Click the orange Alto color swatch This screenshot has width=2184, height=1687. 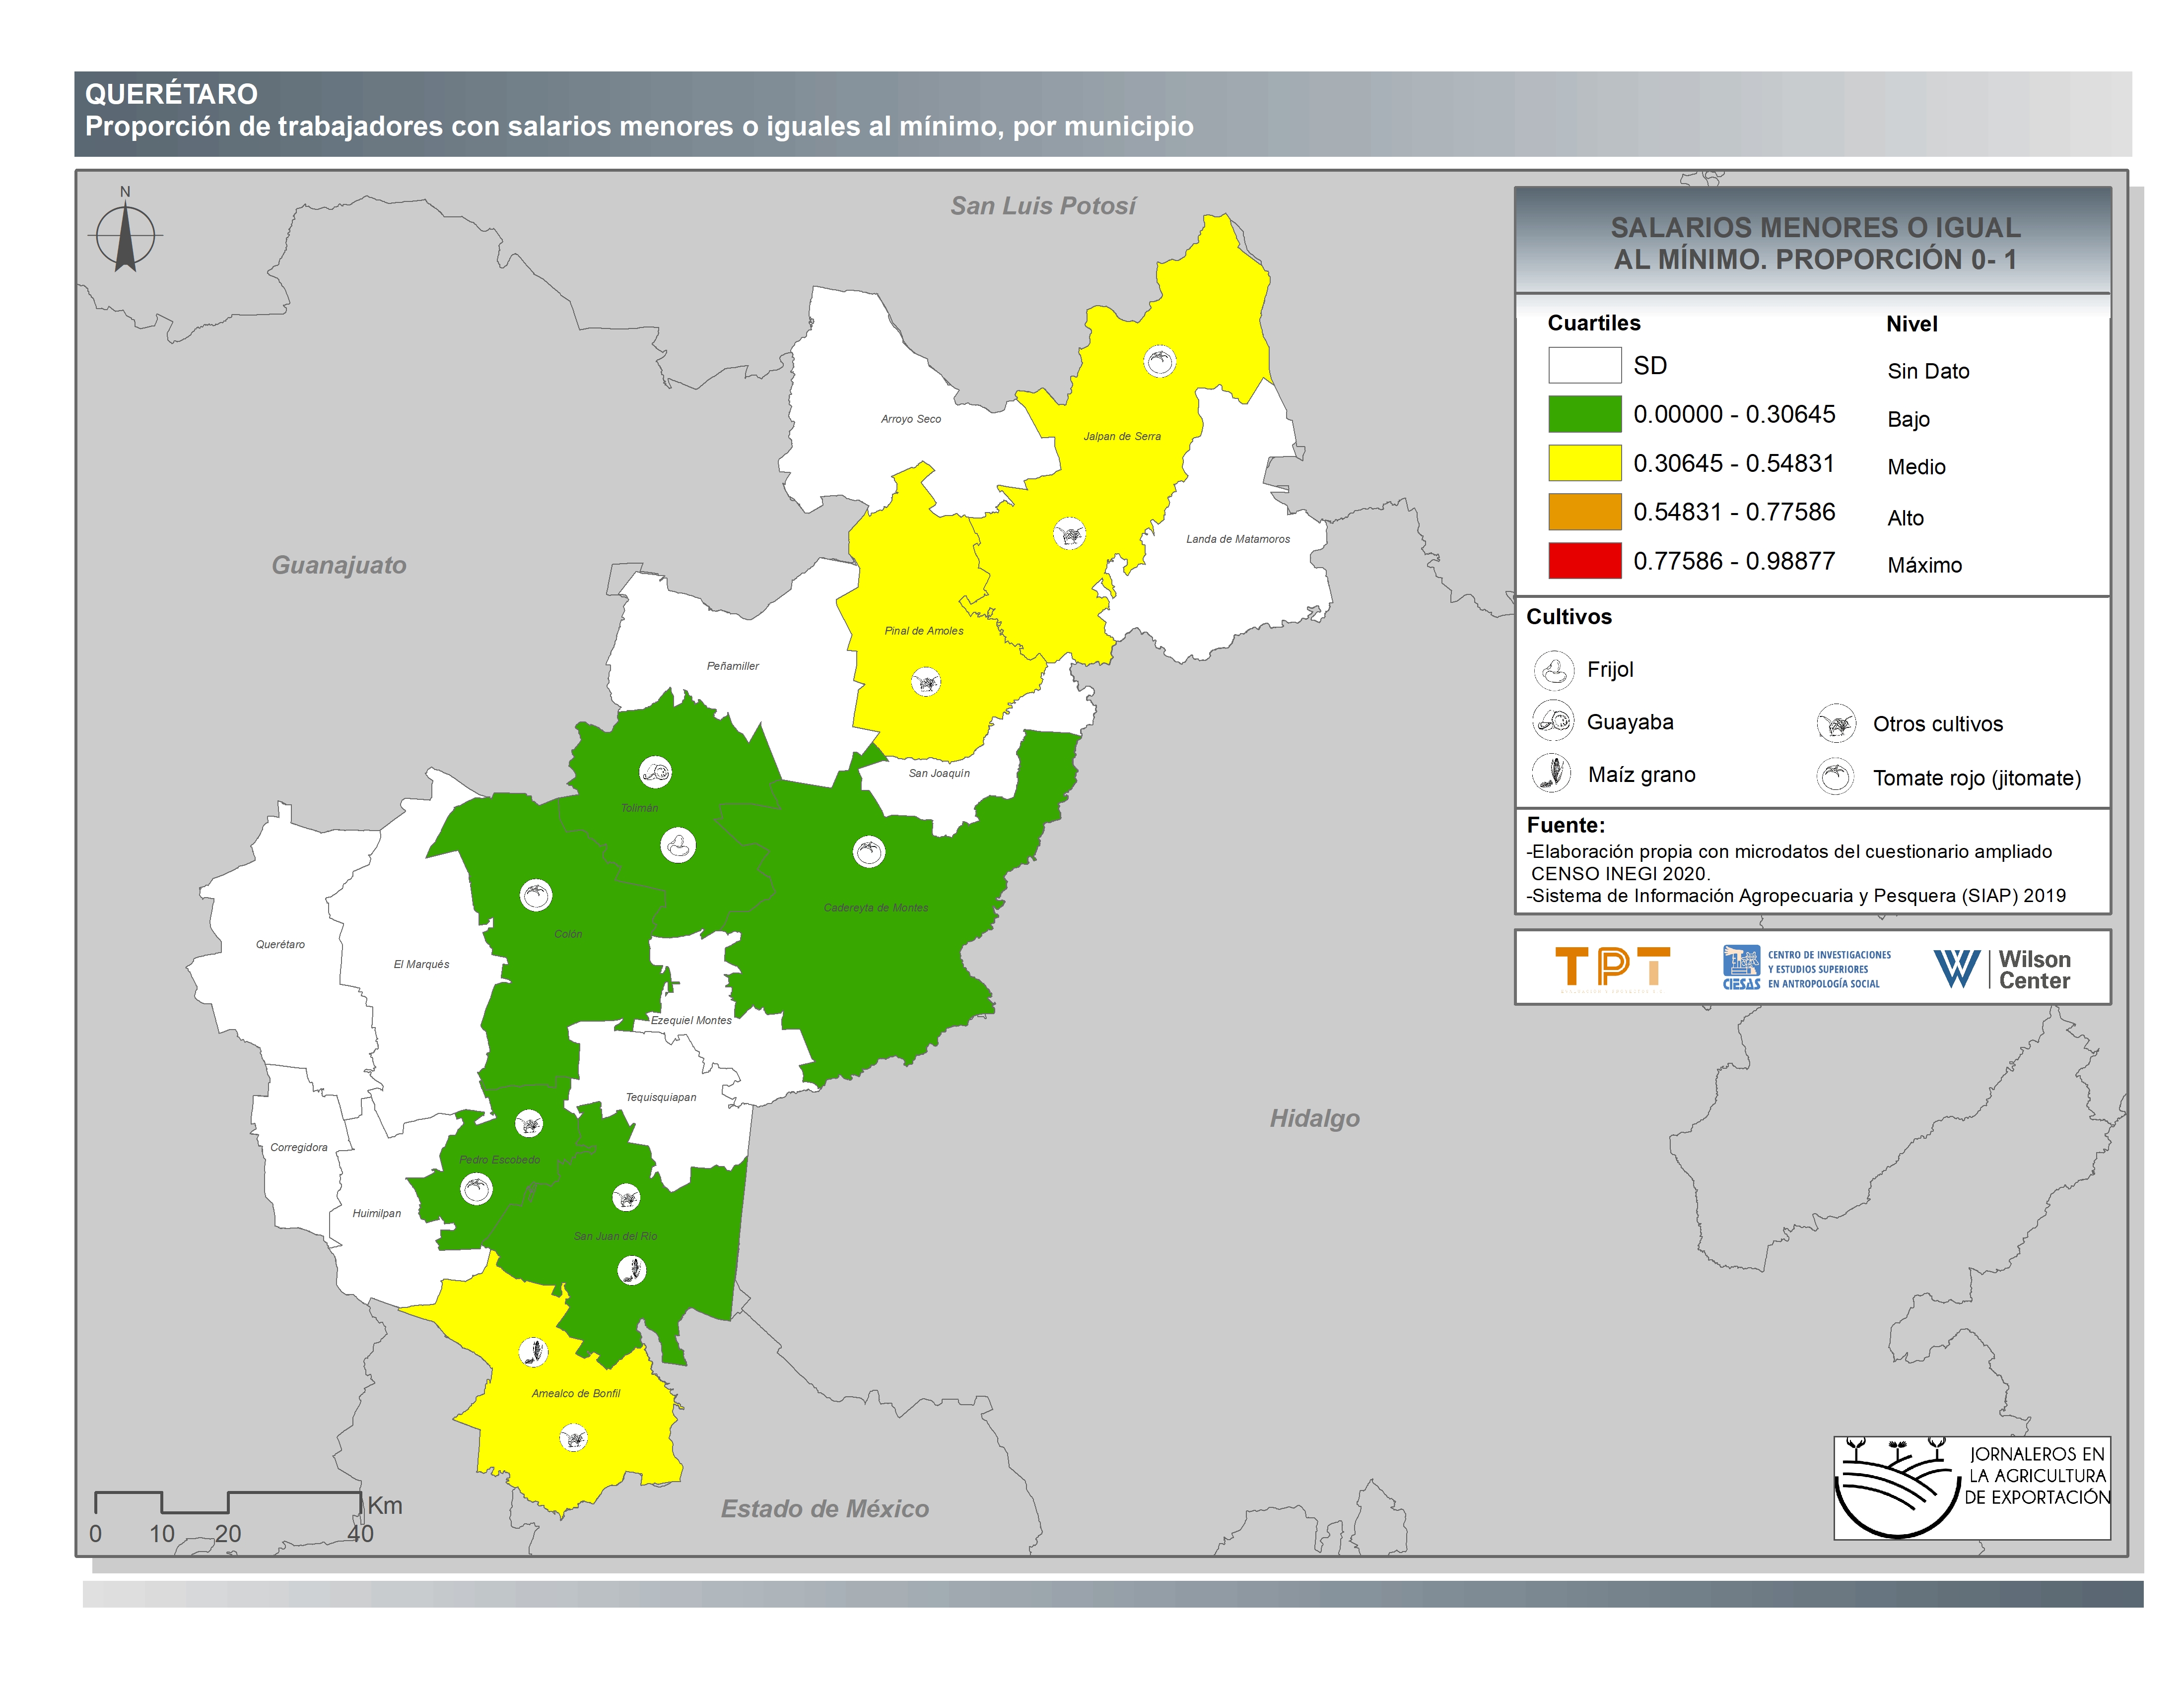coord(1584,512)
